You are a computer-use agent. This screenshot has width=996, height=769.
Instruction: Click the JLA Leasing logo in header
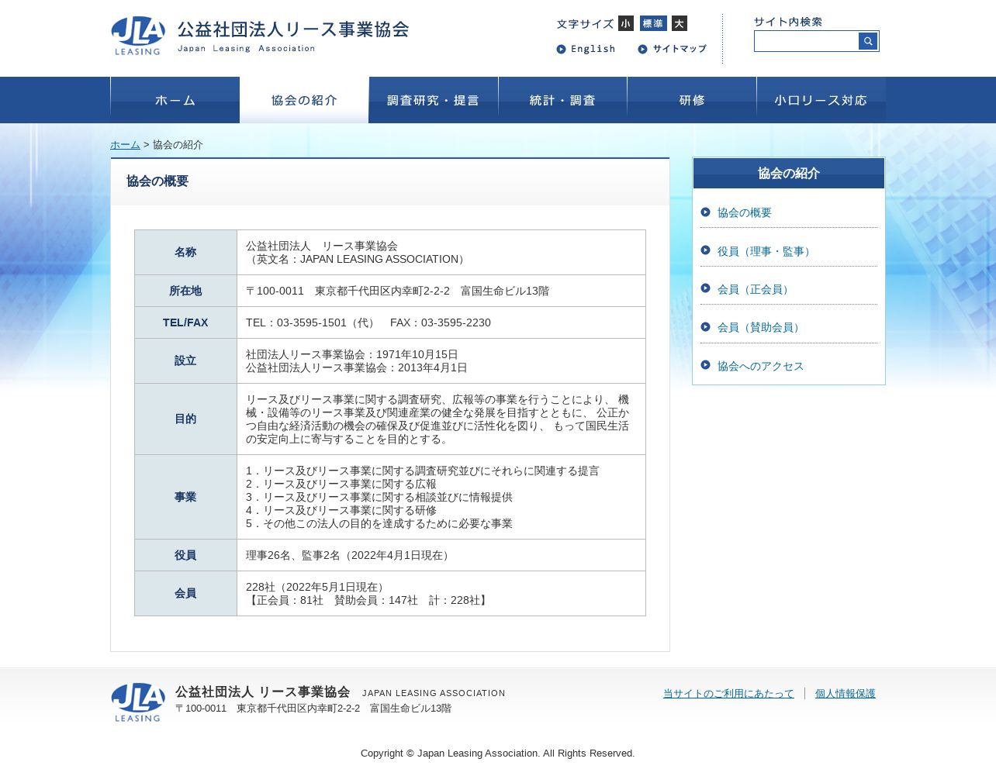pyautogui.click(x=138, y=36)
